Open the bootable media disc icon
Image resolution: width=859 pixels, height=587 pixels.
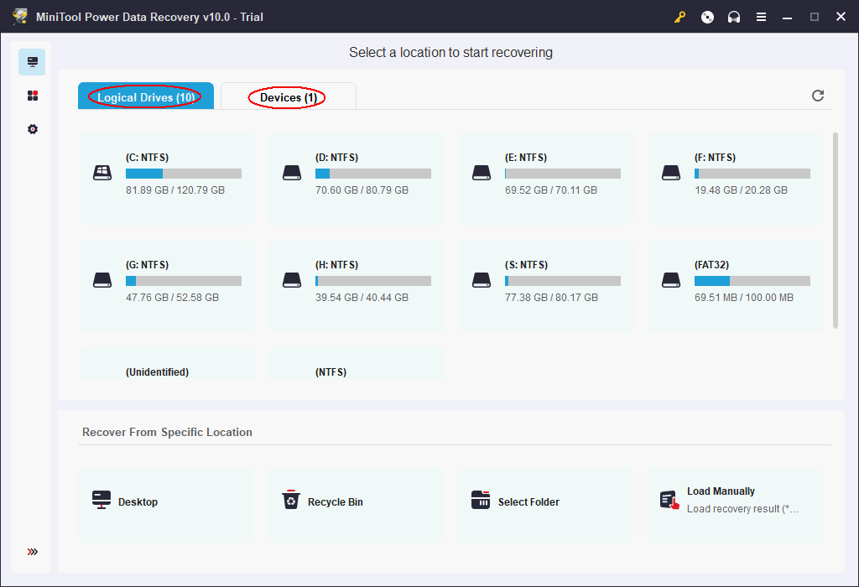pyautogui.click(x=707, y=17)
